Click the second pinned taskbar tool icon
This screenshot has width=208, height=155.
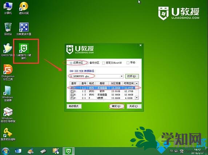click(x=31, y=151)
